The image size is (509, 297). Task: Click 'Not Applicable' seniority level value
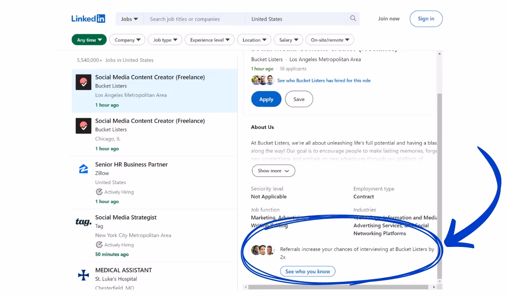pos(269,197)
